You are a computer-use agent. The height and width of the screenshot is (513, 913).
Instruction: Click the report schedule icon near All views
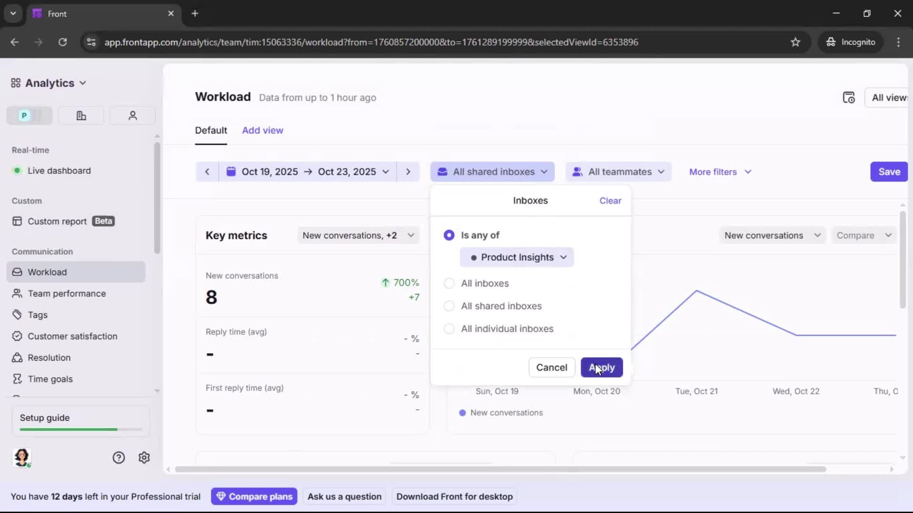click(849, 97)
